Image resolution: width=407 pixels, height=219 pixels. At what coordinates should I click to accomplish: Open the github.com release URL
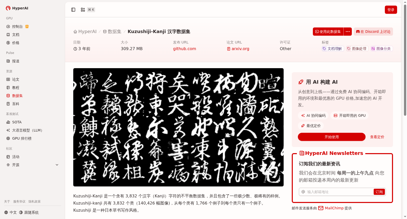[x=185, y=49]
